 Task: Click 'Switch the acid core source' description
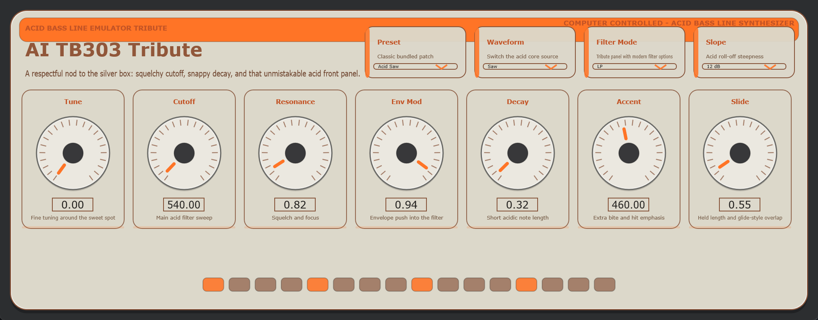[x=522, y=57]
